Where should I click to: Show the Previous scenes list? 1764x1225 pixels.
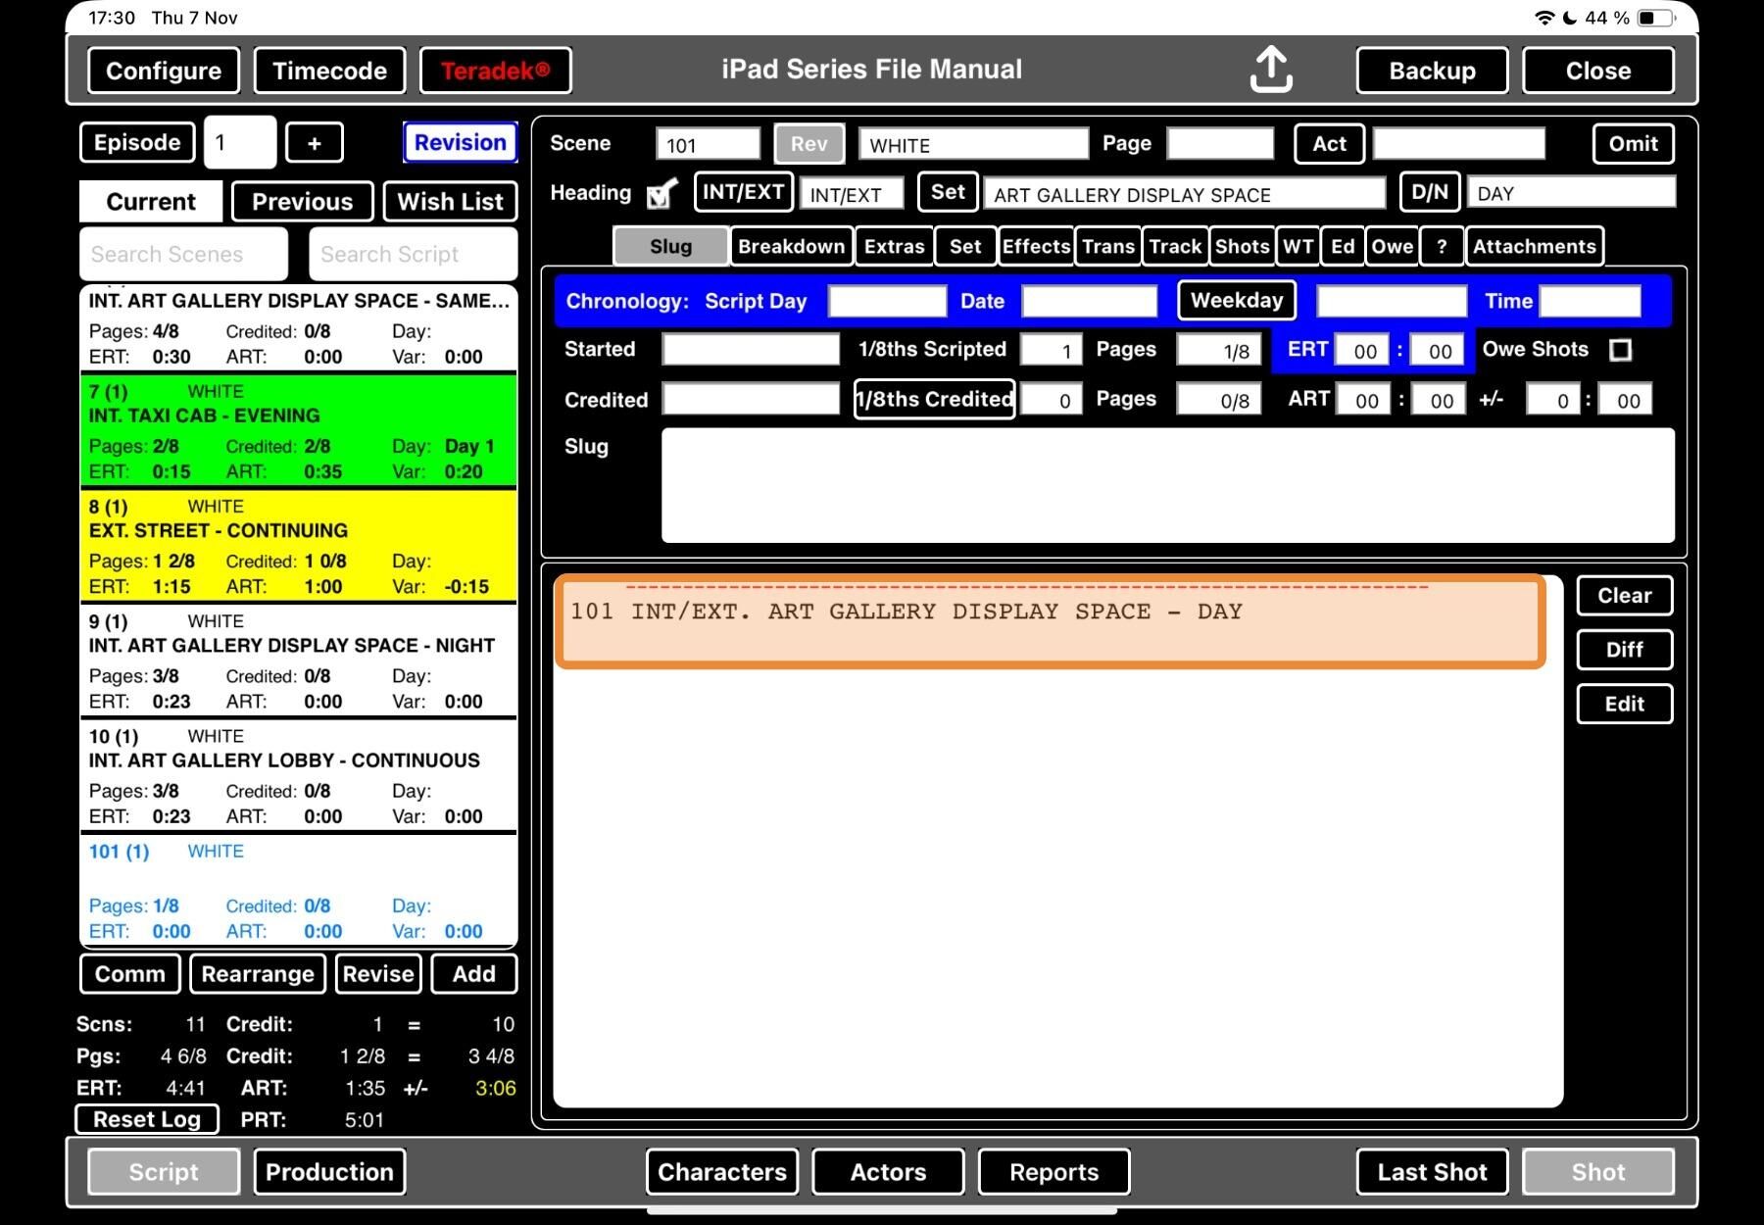click(x=302, y=202)
